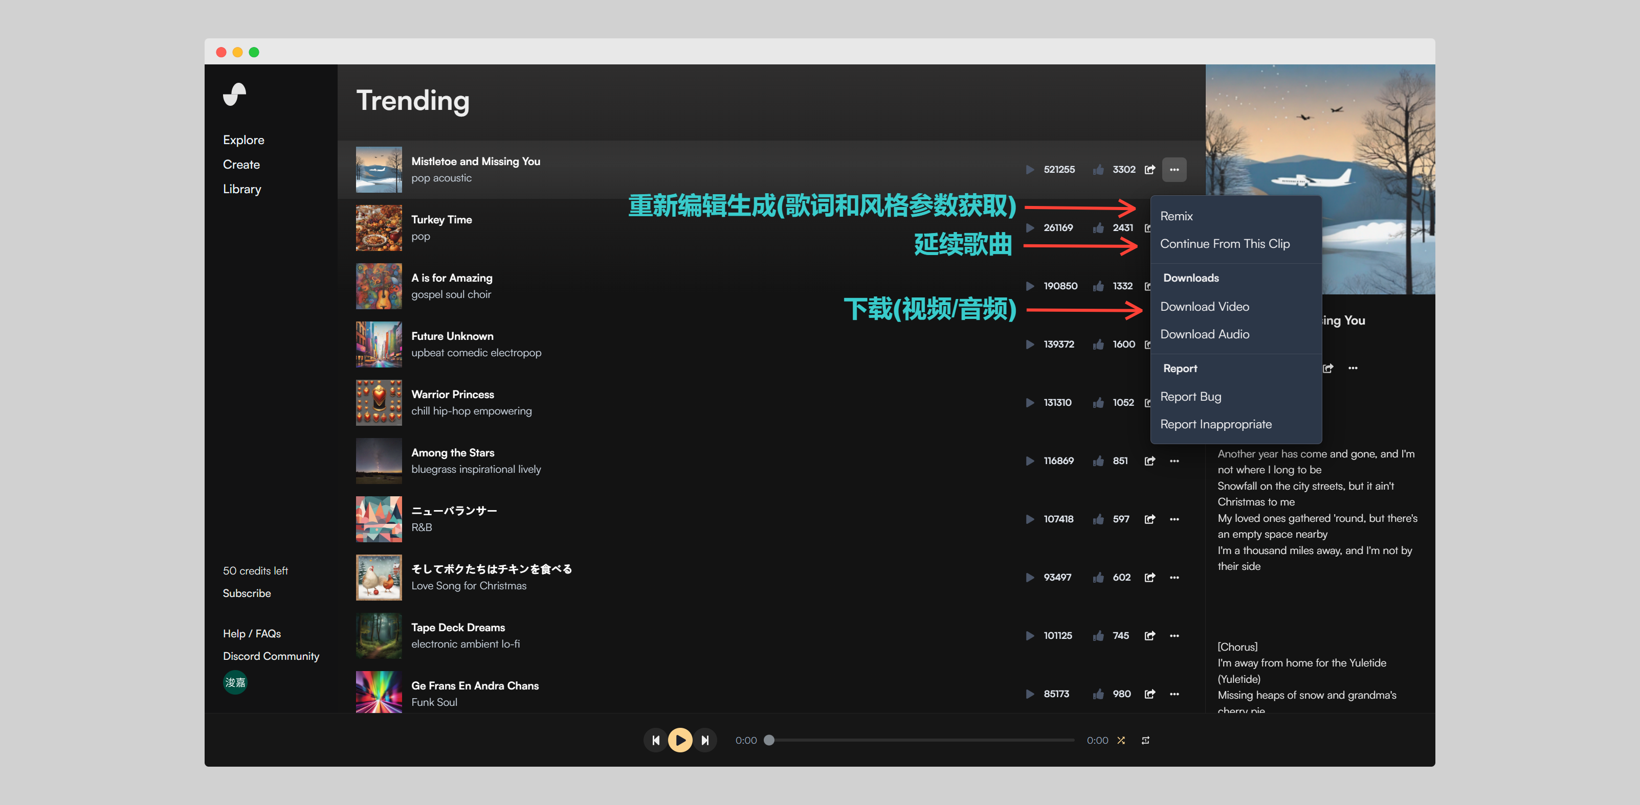Toggle repeat in the player bar
The image size is (1640, 805).
[1145, 740]
